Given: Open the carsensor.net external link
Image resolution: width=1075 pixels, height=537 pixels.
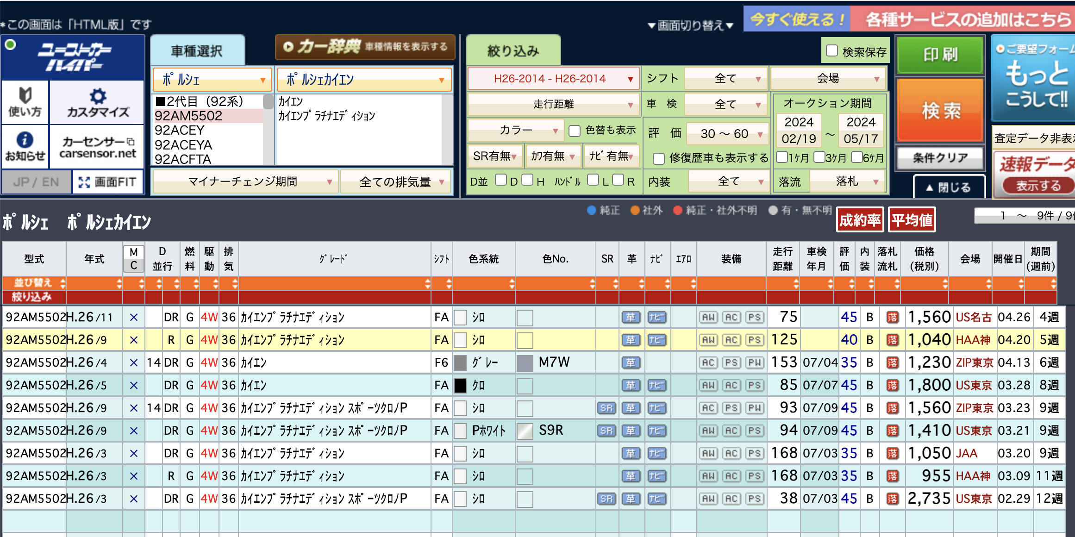Looking at the screenshot, I should click(97, 146).
